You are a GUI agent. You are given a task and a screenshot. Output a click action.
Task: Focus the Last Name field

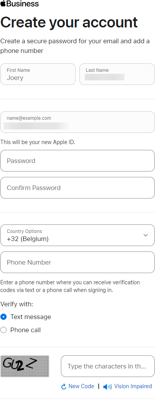[x=117, y=74]
